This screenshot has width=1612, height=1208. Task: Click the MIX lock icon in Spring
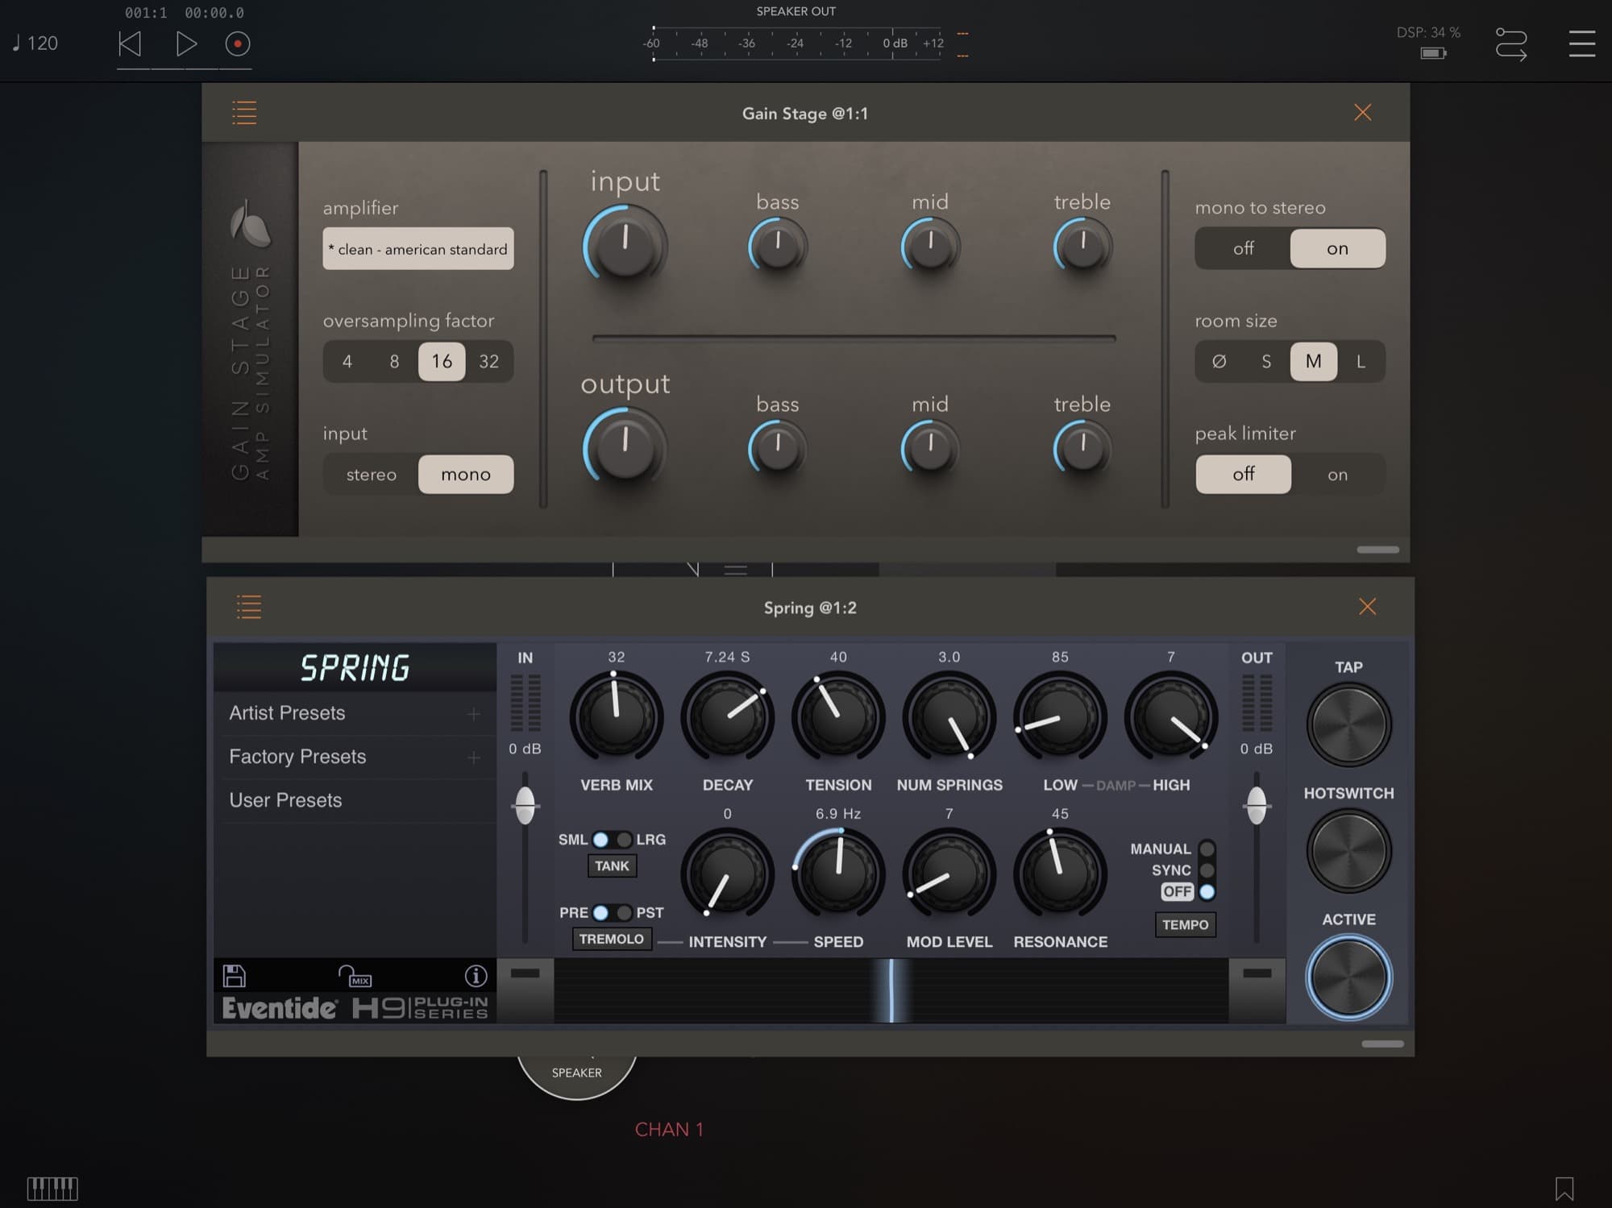[355, 977]
